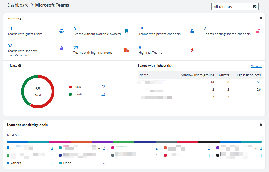The height and width of the screenshot is (172, 269).
Task: Click the 32 count next to Public
Action: coord(103,87)
